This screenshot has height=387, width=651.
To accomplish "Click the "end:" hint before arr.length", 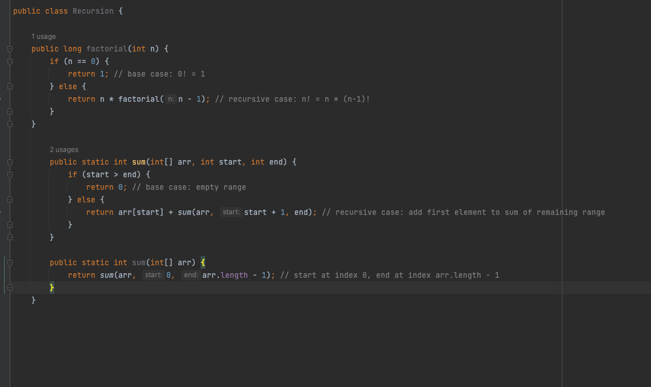I will click(190, 275).
